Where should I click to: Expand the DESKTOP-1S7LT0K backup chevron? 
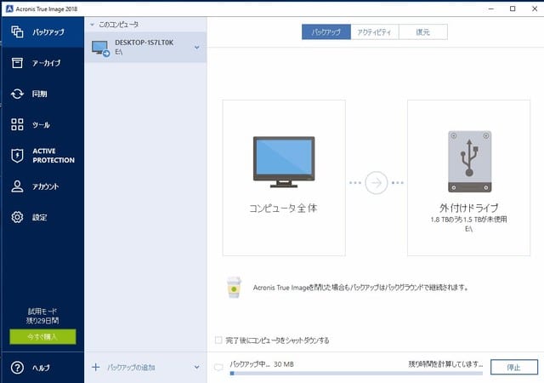[197, 47]
